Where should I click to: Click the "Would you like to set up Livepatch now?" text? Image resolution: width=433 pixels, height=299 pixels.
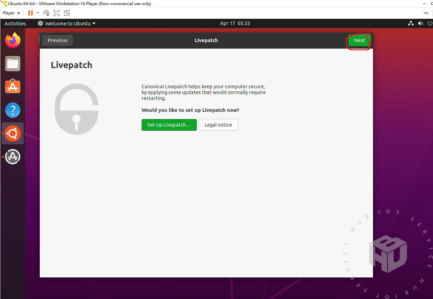click(x=191, y=110)
